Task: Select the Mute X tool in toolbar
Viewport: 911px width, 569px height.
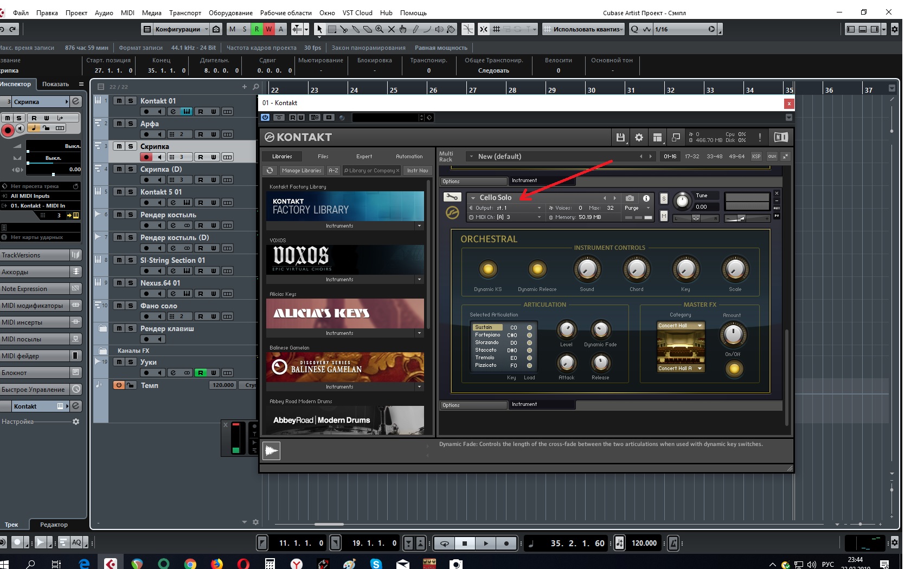Action: point(391,29)
